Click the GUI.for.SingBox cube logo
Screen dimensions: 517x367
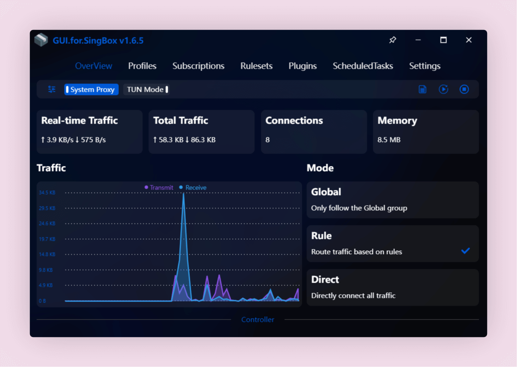tap(41, 40)
